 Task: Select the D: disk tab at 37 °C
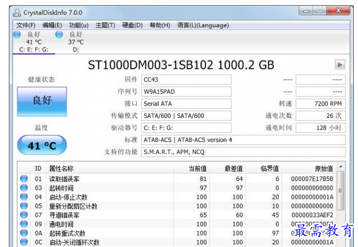[x=76, y=42]
